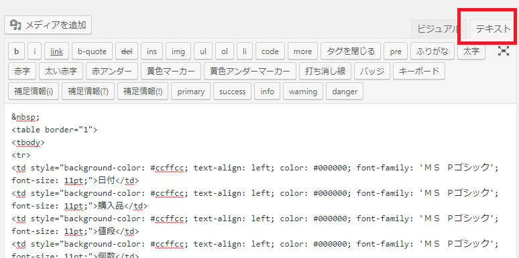The width and height of the screenshot is (519, 258).
Task: Insert a link with the link button
Action: click(56, 51)
